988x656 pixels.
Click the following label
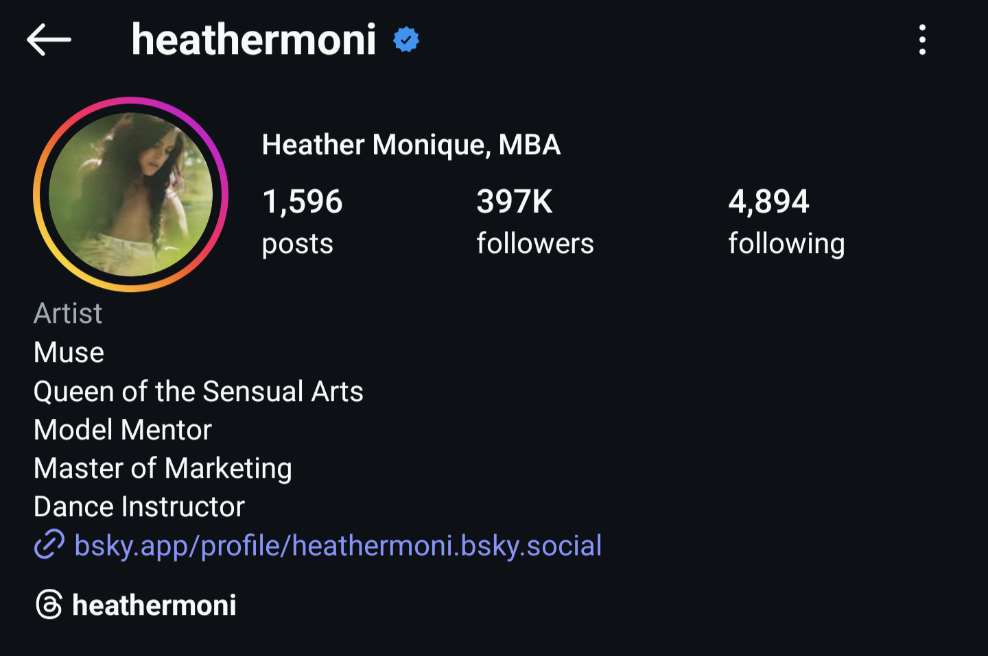point(786,244)
